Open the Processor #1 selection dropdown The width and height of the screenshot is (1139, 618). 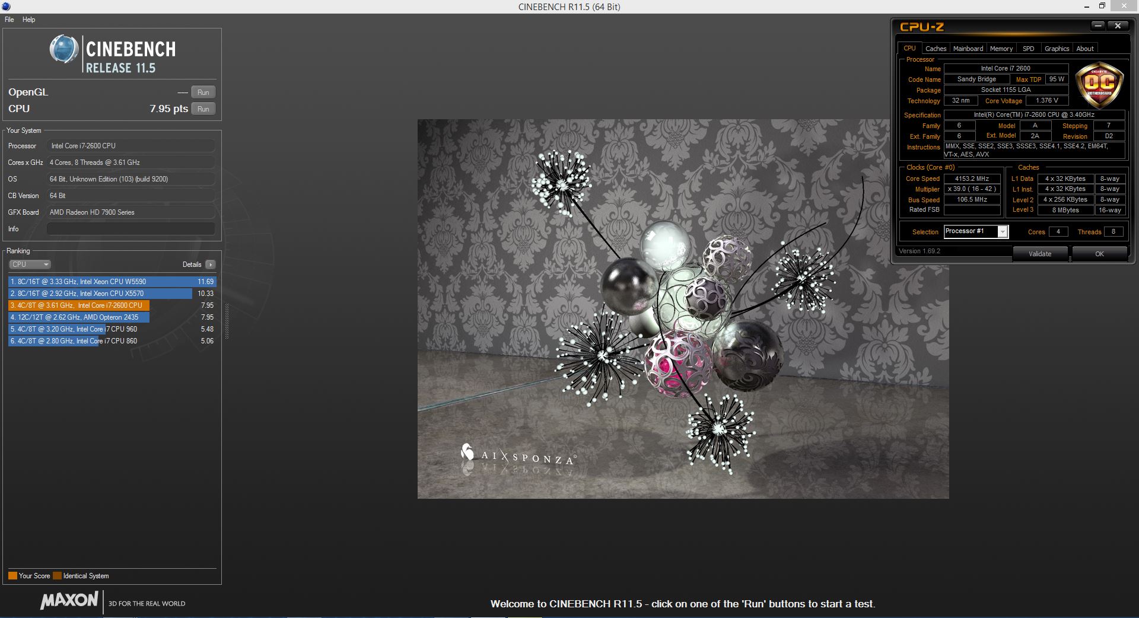(976, 232)
